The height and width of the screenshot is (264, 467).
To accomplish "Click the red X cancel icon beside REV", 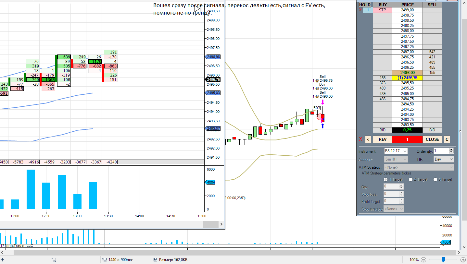I will [x=360, y=139].
